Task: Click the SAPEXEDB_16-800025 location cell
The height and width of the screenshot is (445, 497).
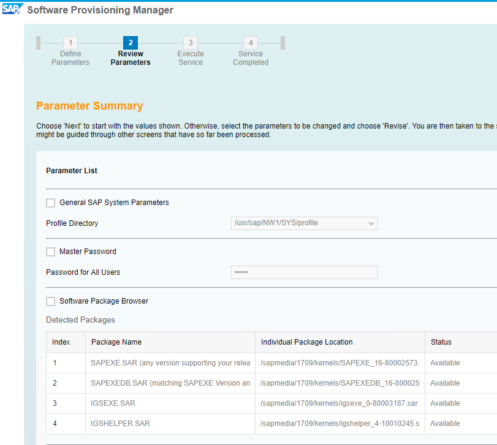Action: pyautogui.click(x=340, y=383)
